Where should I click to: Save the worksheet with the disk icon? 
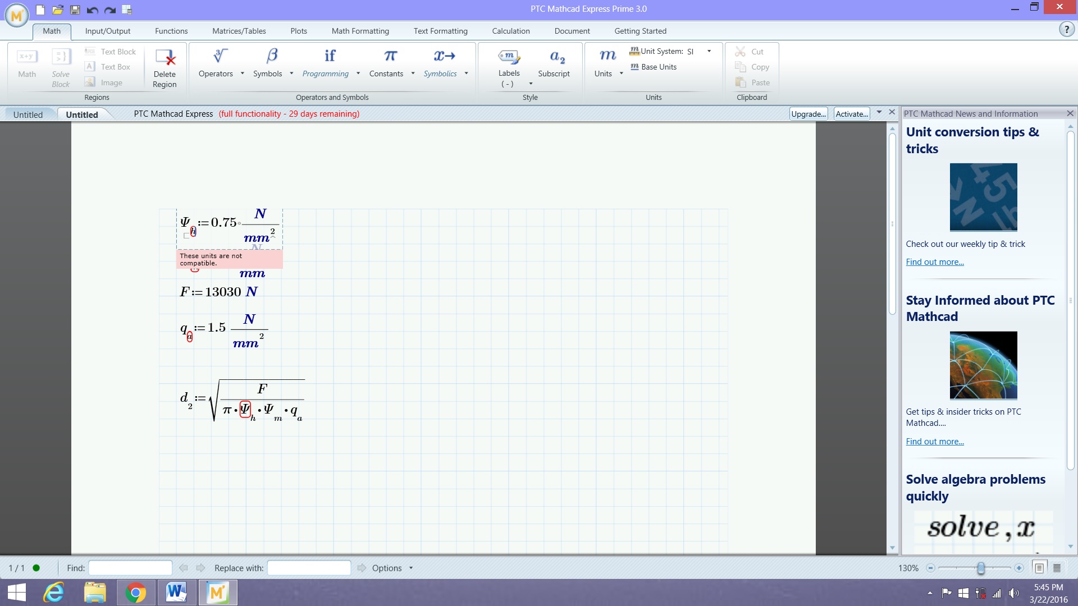75,10
